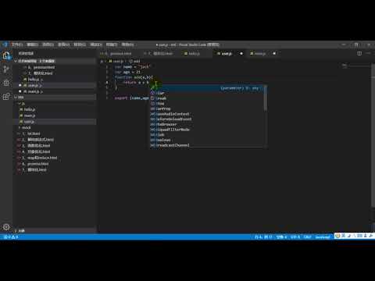Click the input method toolbar logo
The height and width of the screenshot is (281, 375).
[x=337, y=236]
